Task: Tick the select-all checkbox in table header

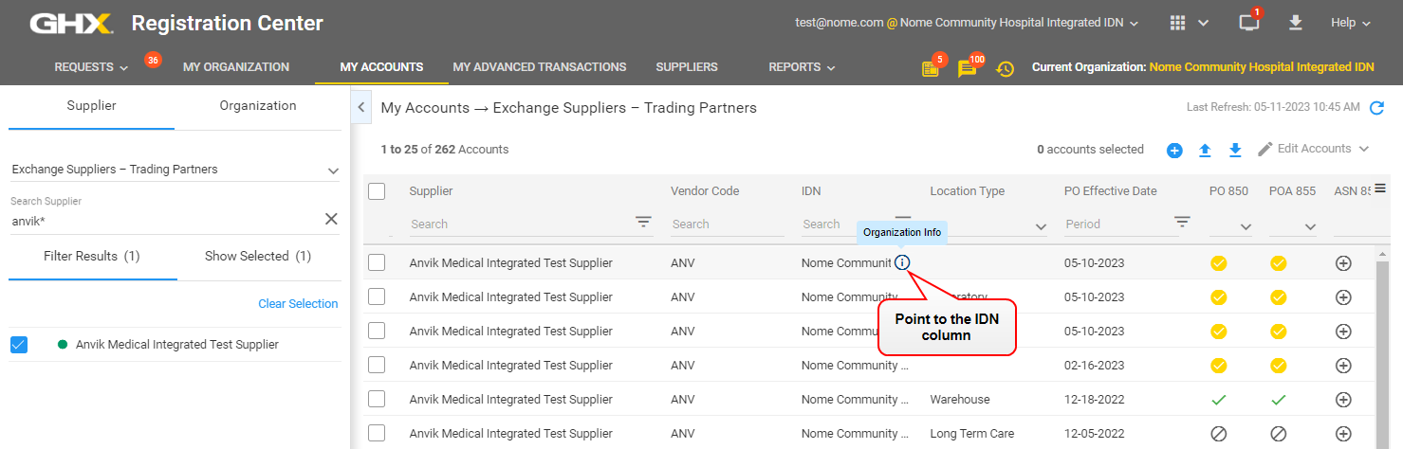Action: (x=377, y=191)
